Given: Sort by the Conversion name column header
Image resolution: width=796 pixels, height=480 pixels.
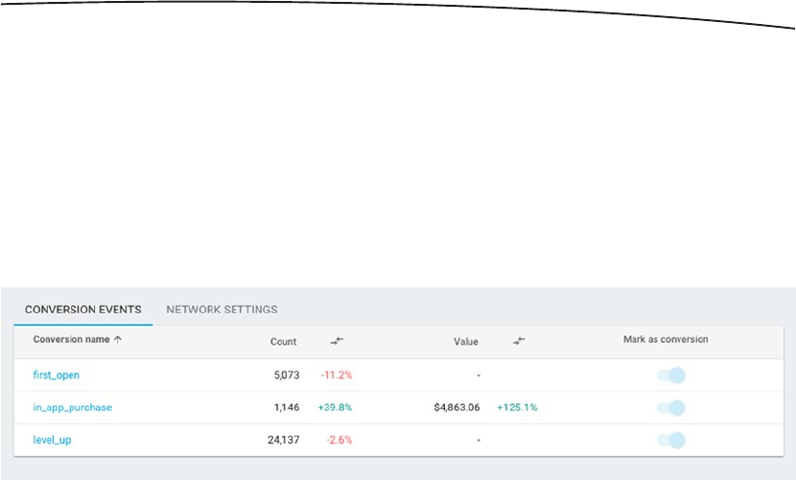Looking at the screenshot, I should point(70,340).
